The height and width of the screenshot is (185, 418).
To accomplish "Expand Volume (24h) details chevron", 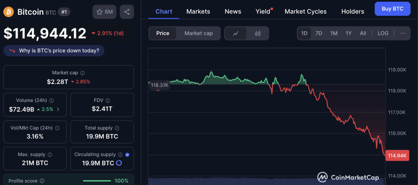I will 58,109.
